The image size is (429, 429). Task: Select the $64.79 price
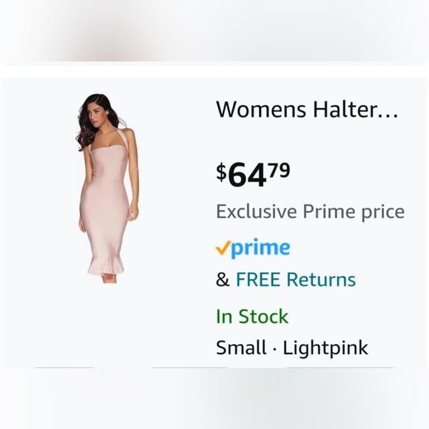pos(253,175)
